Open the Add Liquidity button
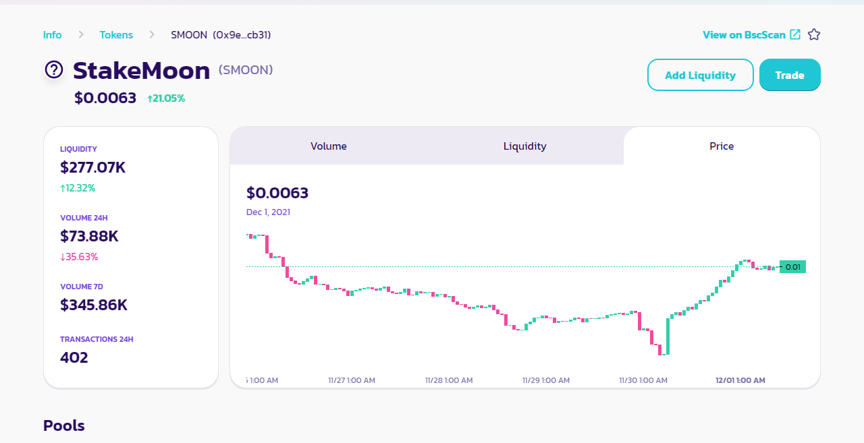Image resolution: width=864 pixels, height=443 pixels. 701,75
